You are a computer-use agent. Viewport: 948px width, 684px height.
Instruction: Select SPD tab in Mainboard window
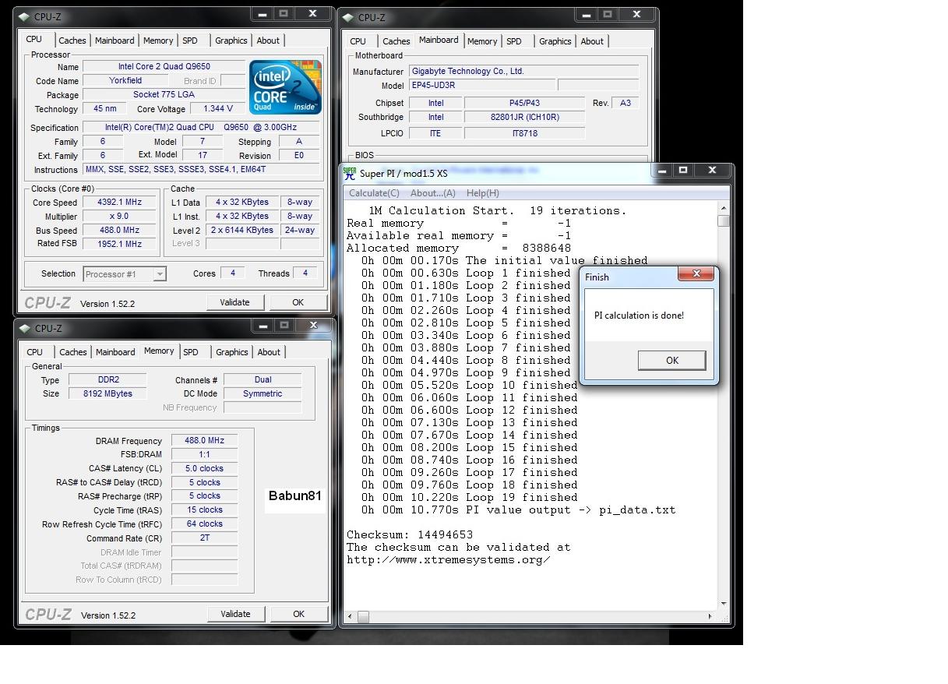pos(514,41)
